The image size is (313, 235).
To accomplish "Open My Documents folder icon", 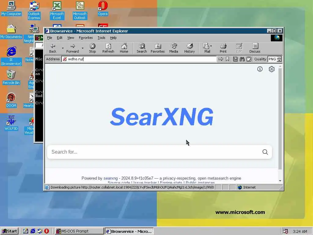I will (x=11, y=32).
